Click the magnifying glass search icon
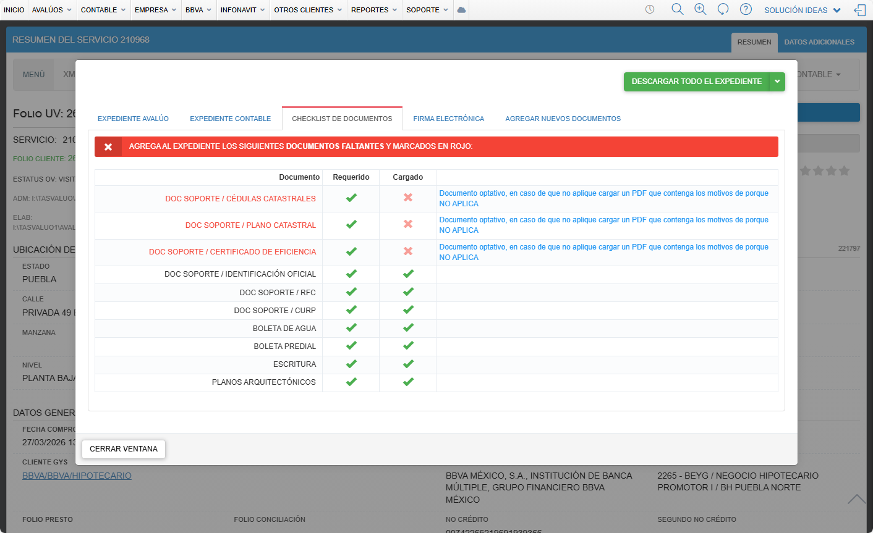The width and height of the screenshot is (873, 533). coord(678,9)
